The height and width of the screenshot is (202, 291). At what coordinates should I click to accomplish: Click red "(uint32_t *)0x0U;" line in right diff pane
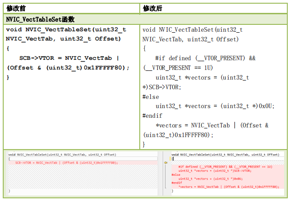click(211, 179)
